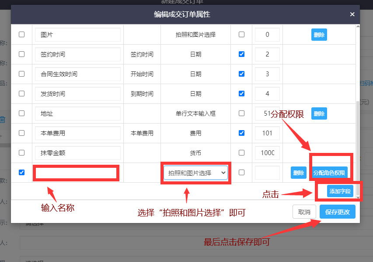Click the 发货时间 name input field
The height and width of the screenshot is (262, 373).
77,94
